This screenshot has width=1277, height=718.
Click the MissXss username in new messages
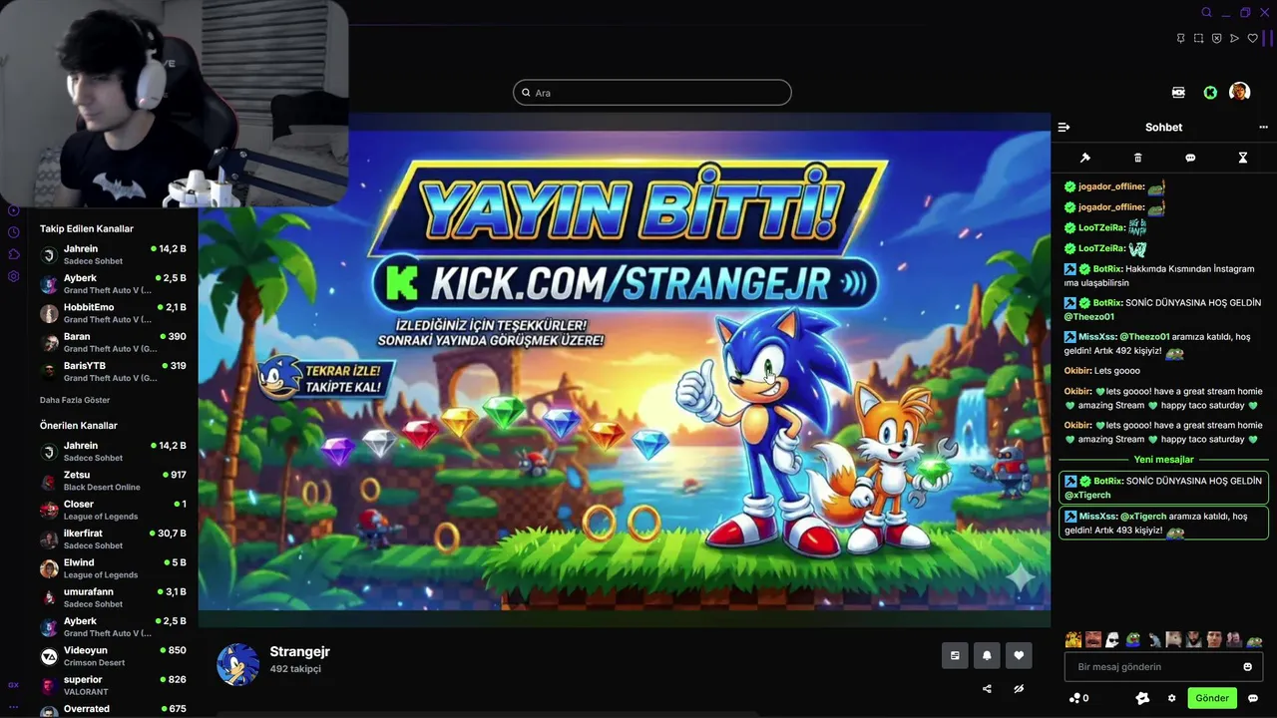[1098, 517]
